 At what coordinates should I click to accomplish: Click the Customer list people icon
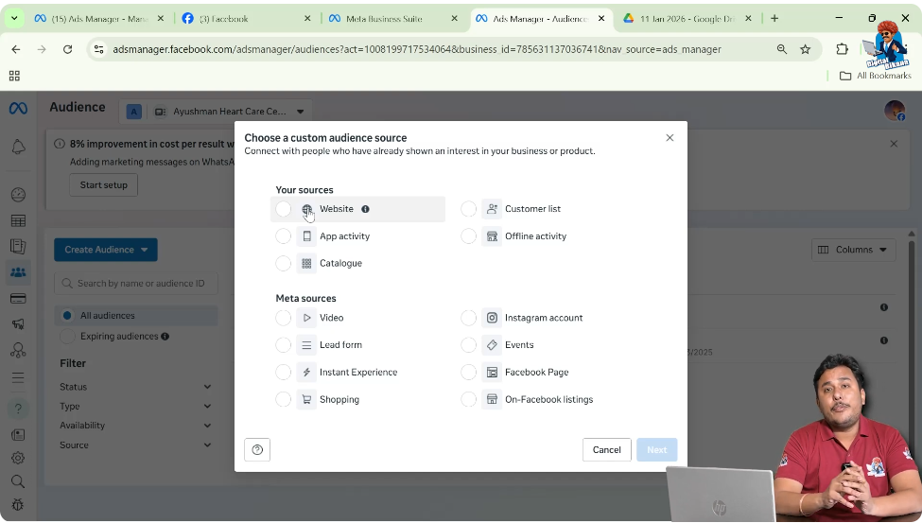(492, 209)
